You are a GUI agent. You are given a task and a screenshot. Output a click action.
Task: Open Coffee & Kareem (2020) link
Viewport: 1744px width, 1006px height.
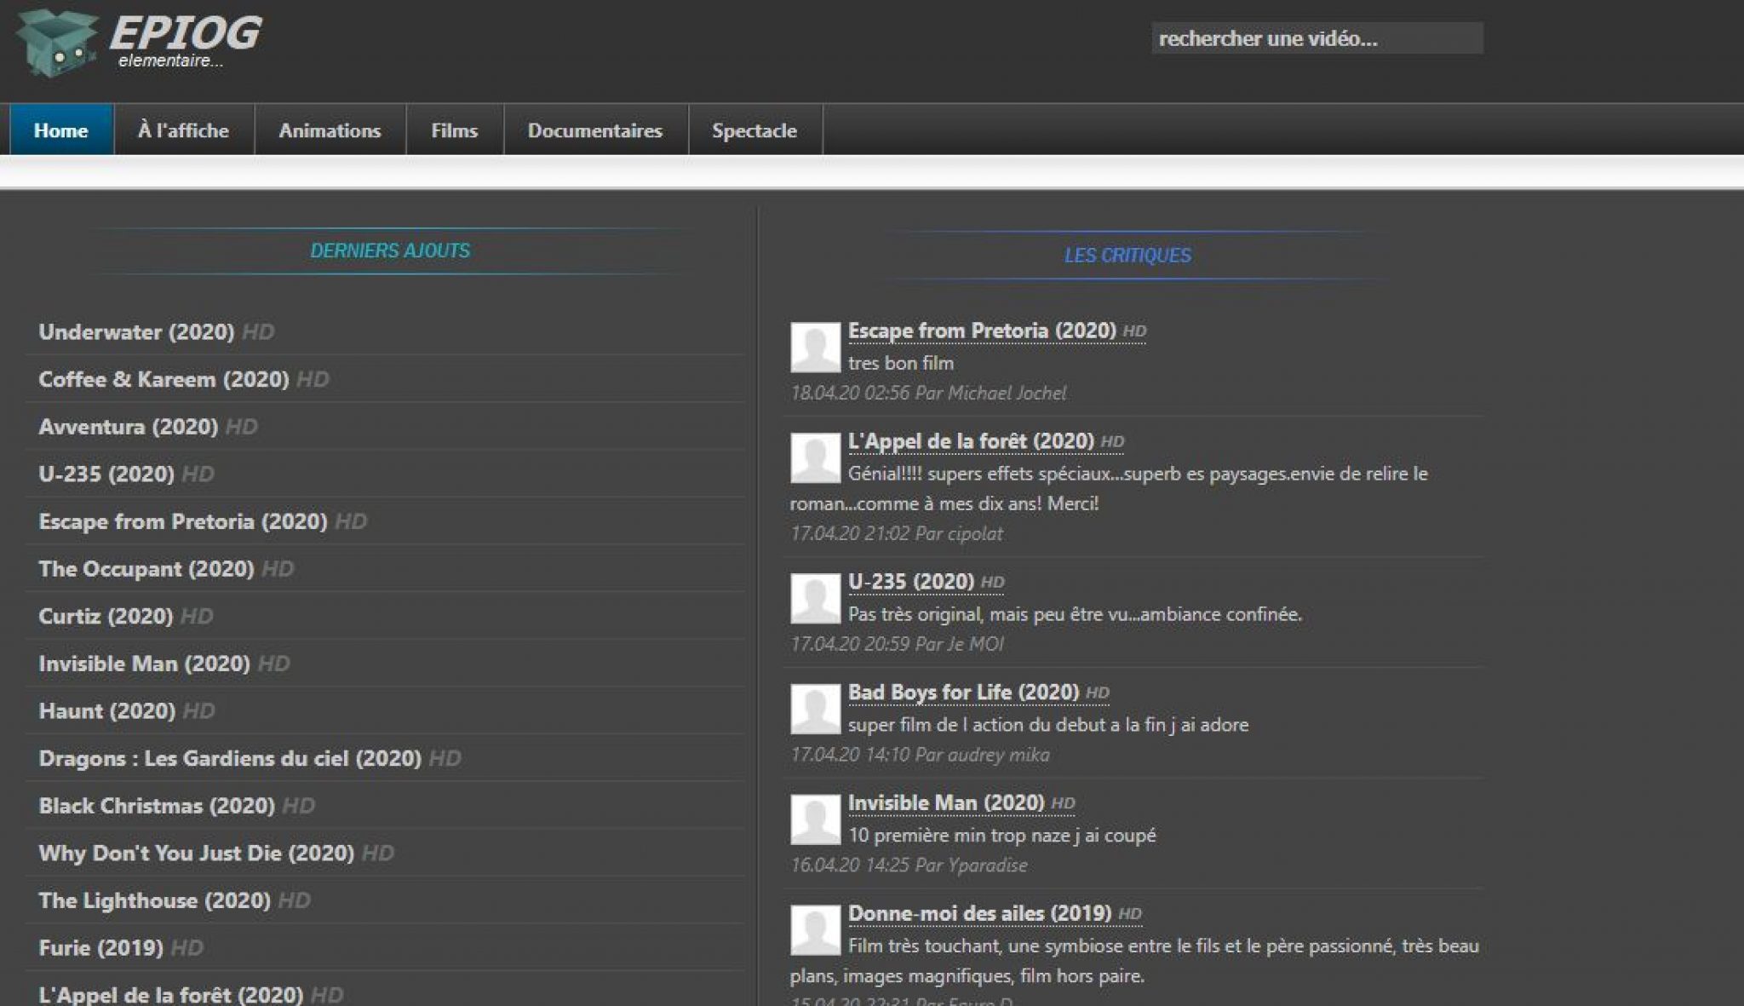coord(163,379)
